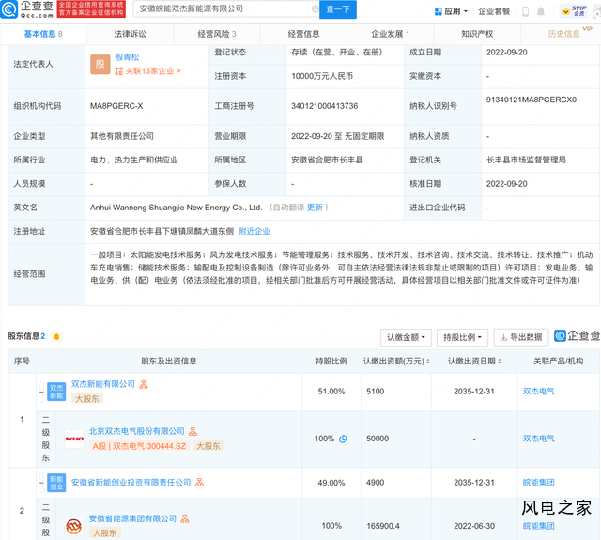Screen dimensions: 601x540
Task: Open 双杰新能有限公司 shareholder link
Action: pyautogui.click(x=103, y=384)
